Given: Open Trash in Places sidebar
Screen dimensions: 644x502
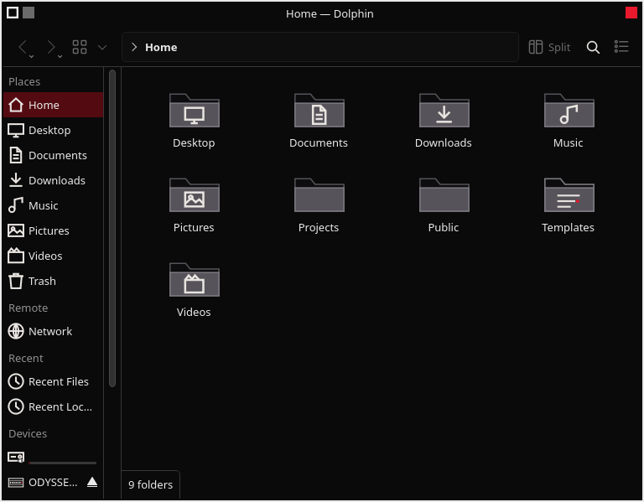Looking at the screenshot, I should coord(54,281).
